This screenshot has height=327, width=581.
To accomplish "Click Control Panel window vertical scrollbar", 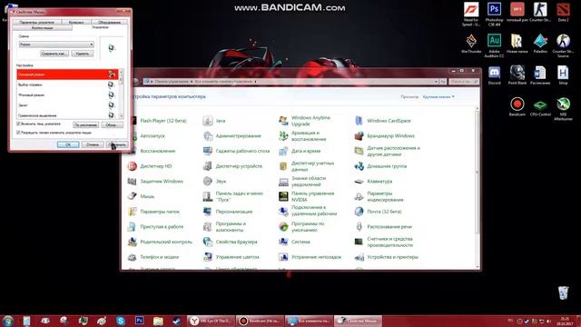I will (478, 188).
